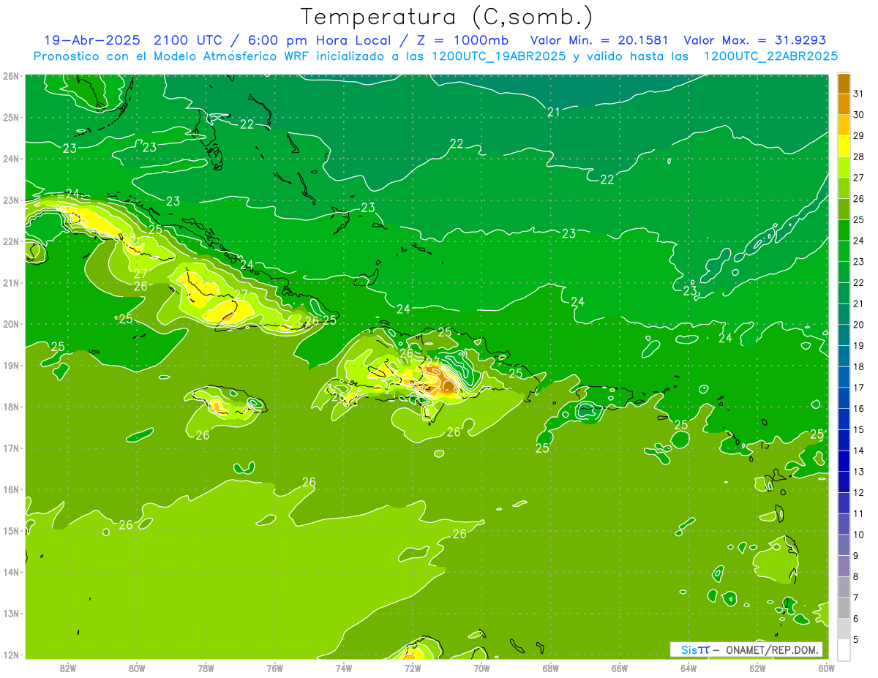The image size is (878, 678).
Task: Click the 64W longitude axis label
Action: click(688, 668)
